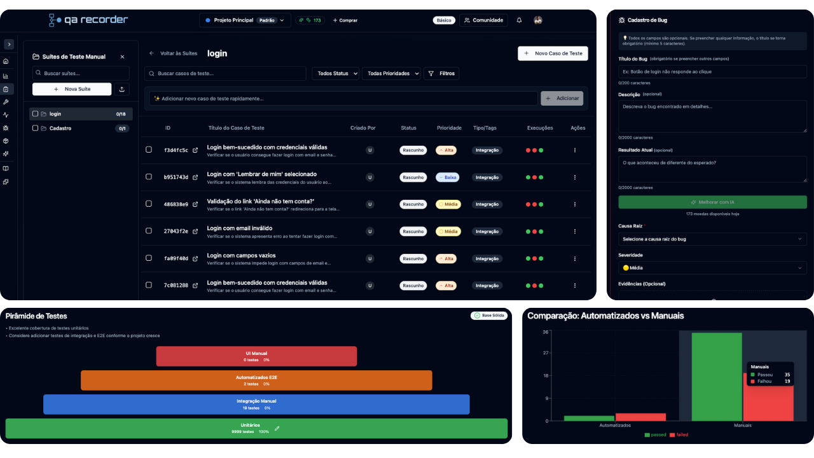This screenshot has width=814, height=458.
Task: Select checkbox for test f3d4fc5c
Action: pos(149,149)
